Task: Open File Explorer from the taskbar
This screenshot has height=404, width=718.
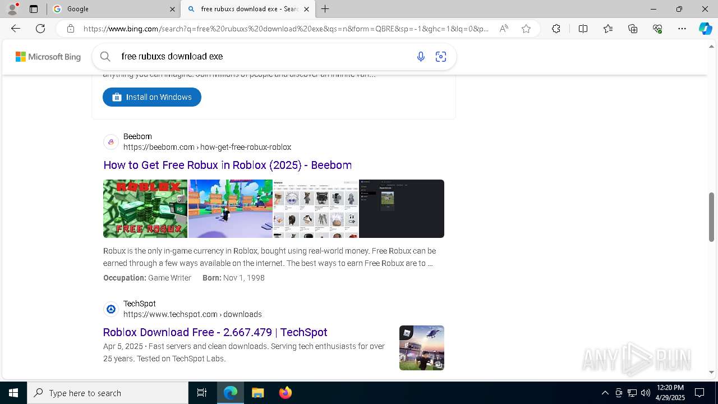Action: coord(257,393)
